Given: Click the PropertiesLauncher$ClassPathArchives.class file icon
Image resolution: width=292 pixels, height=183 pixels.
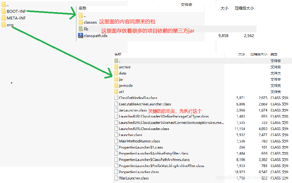Looking at the screenshot, I should [116, 160].
